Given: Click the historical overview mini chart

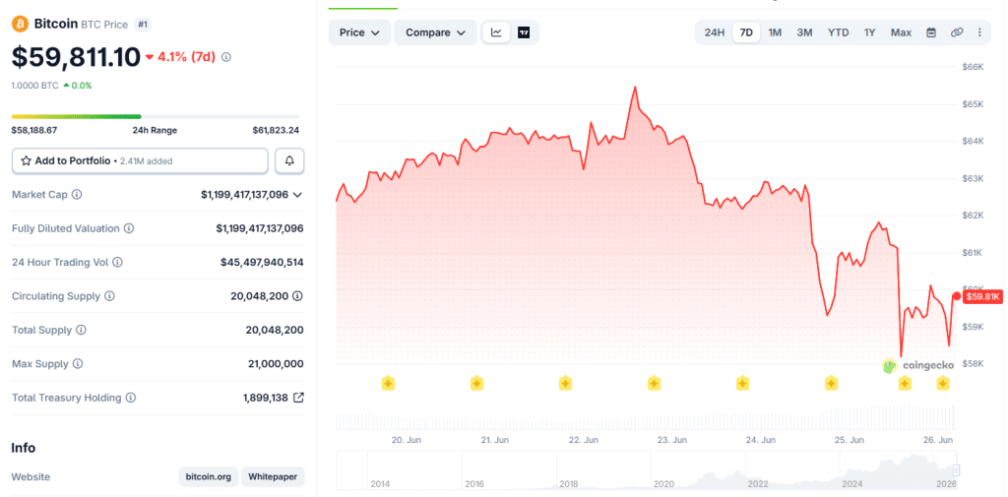Looking at the screenshot, I should (x=648, y=470).
